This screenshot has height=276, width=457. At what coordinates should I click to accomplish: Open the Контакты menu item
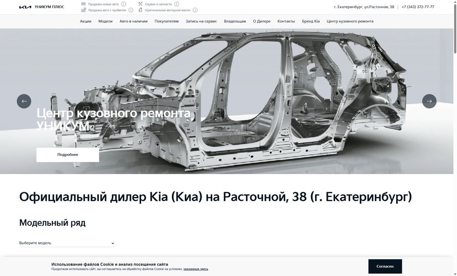pos(286,21)
